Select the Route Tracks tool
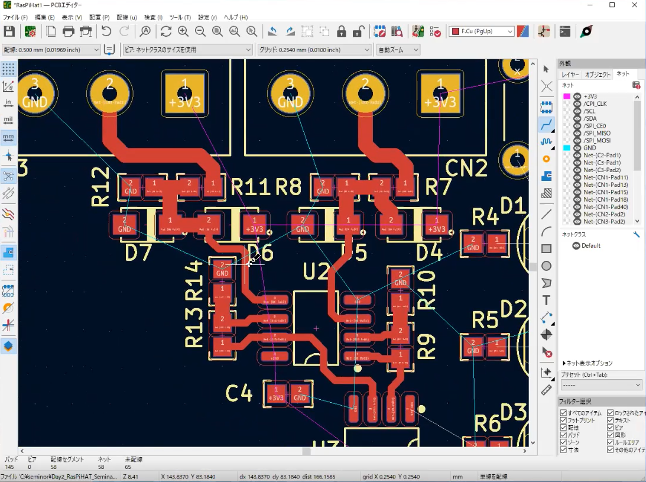Screen dimensions: 646x482 [546, 125]
